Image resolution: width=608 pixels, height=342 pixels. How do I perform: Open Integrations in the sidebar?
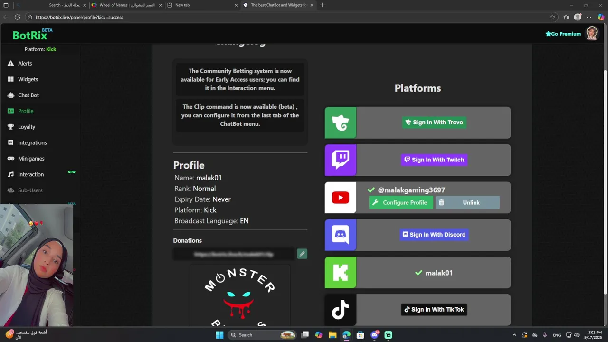coord(32,142)
